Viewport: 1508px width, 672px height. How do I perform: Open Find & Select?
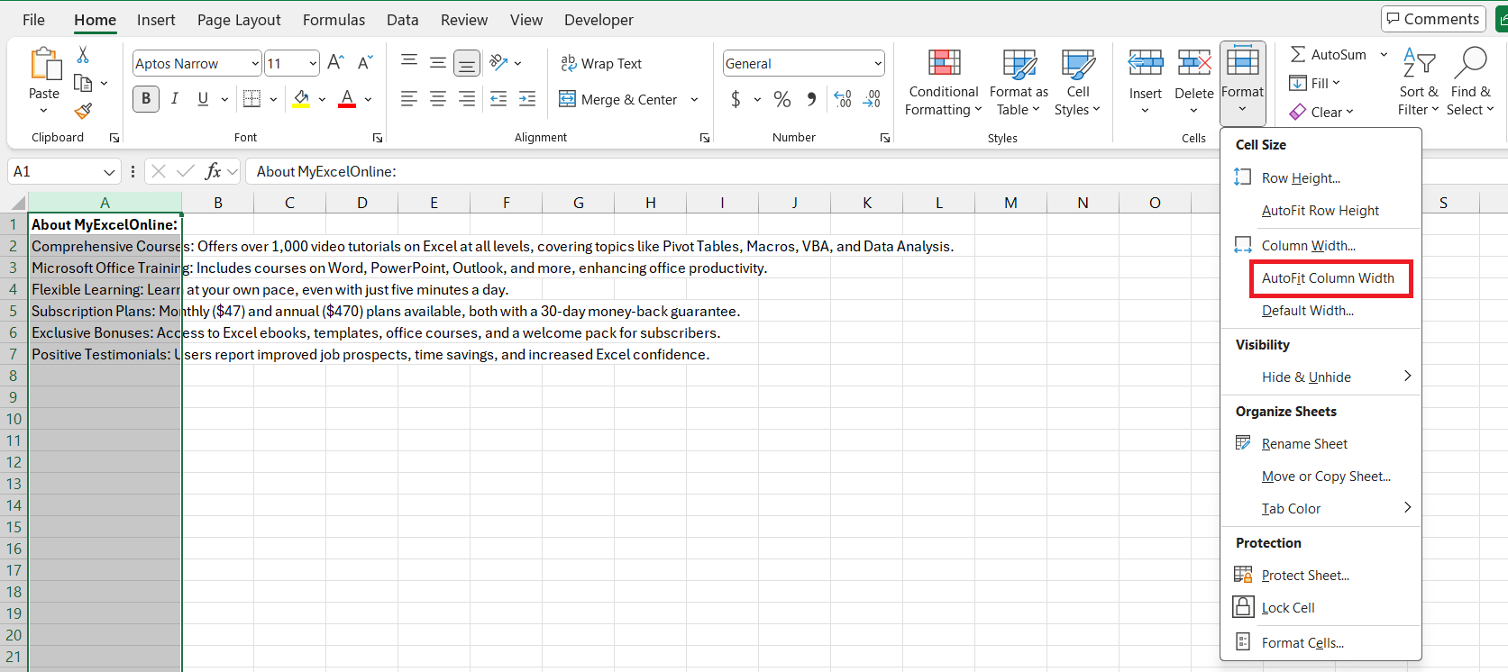pos(1470,83)
